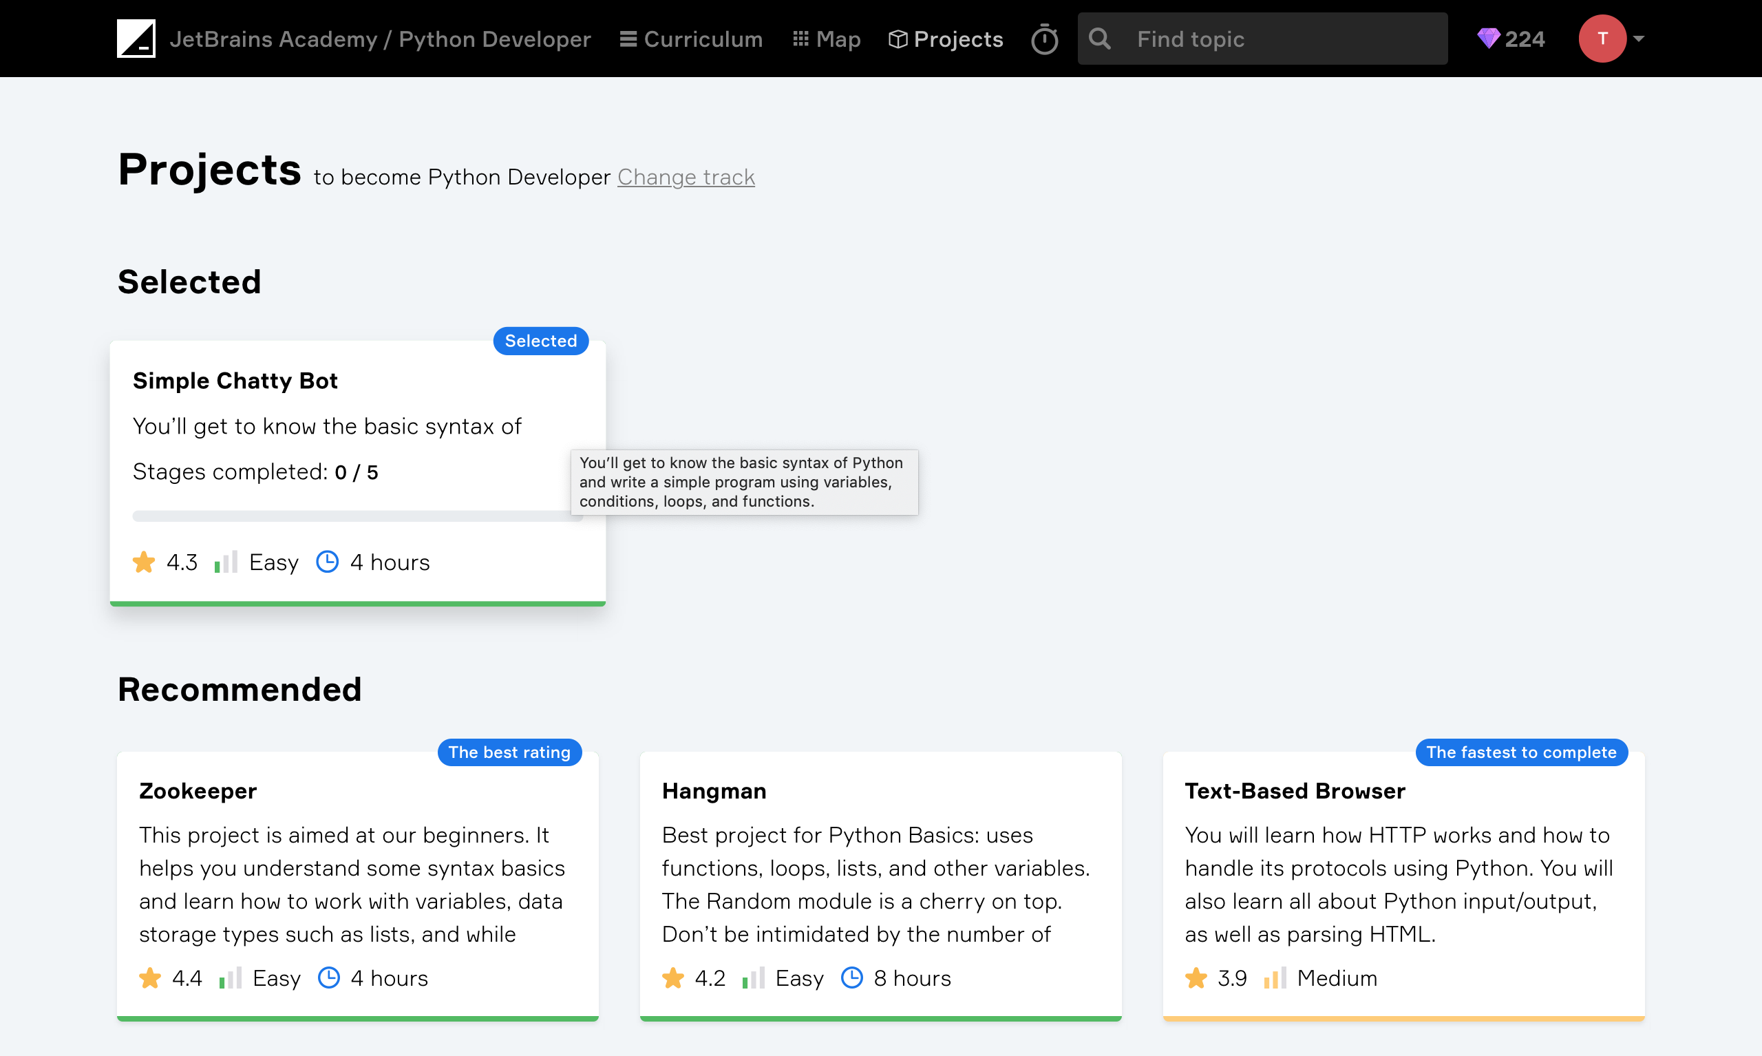Open the Curriculum section

pyautogui.click(x=689, y=38)
